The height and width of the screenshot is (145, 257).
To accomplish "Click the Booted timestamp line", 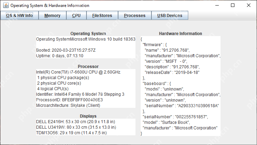I will (66, 50).
